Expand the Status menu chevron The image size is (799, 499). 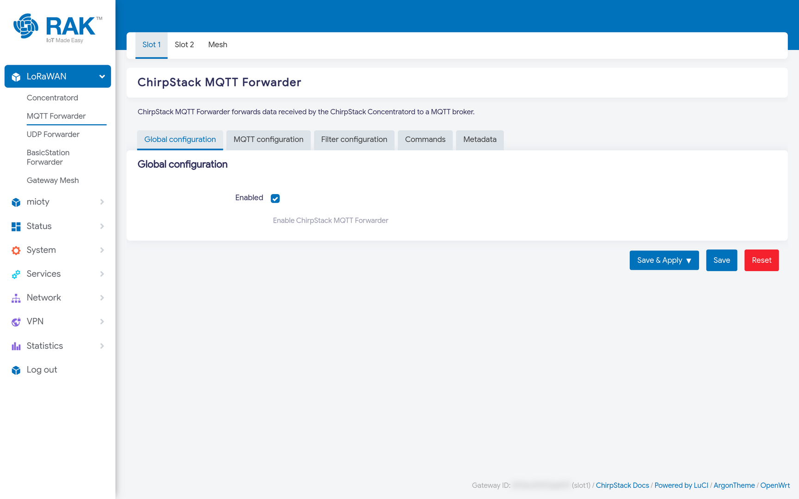click(102, 226)
